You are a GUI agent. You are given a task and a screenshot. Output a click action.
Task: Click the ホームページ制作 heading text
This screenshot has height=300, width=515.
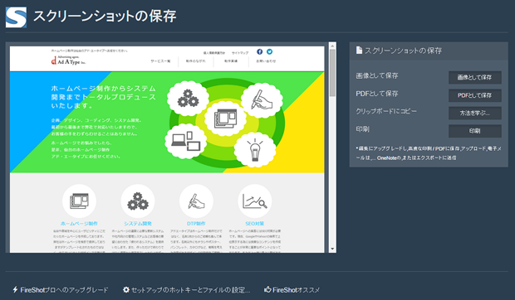pyautogui.click(x=79, y=224)
